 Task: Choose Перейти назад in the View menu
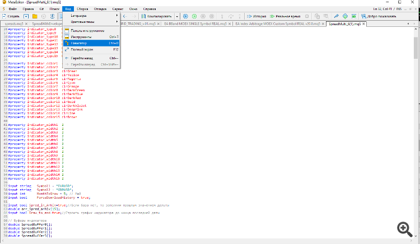(x=91, y=58)
